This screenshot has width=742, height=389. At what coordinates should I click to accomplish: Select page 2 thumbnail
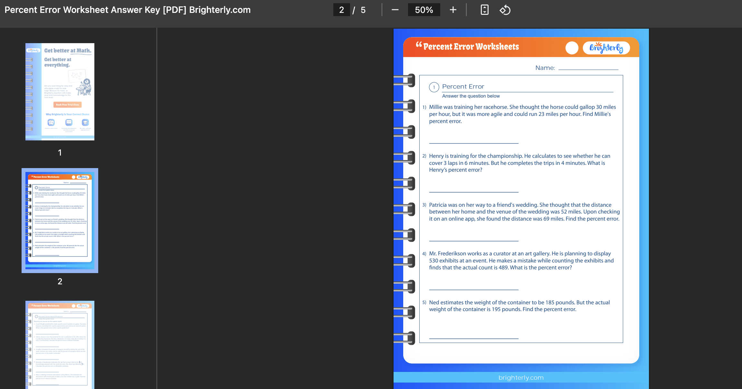[60, 221]
